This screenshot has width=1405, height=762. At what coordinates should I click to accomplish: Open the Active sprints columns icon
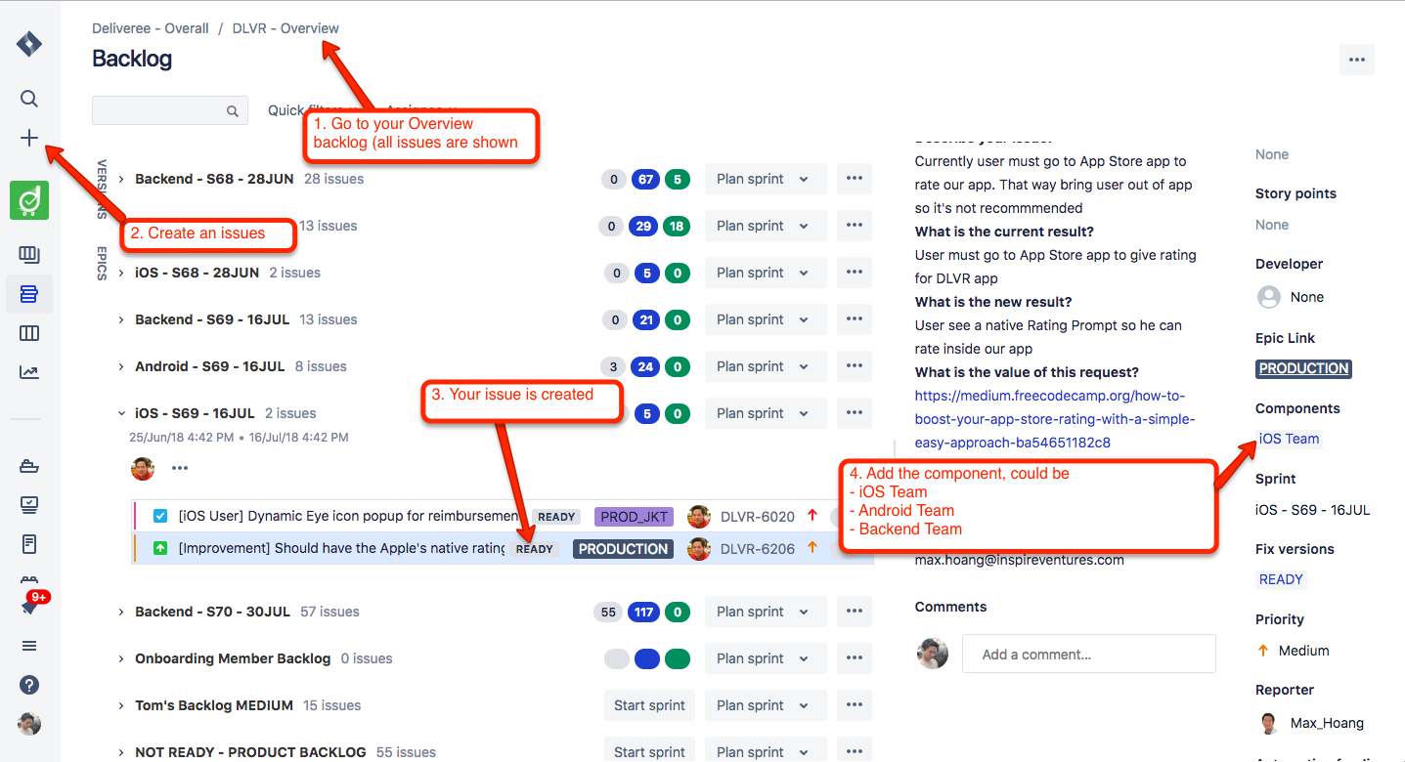coord(29,333)
